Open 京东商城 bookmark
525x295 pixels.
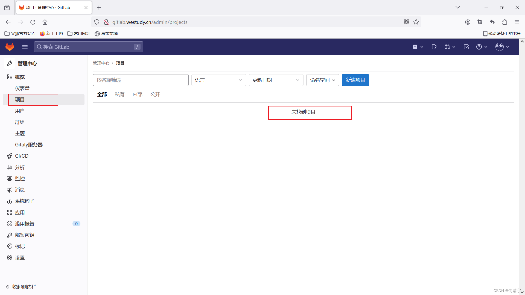pos(106,34)
